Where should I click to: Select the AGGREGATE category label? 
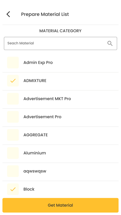point(35,135)
